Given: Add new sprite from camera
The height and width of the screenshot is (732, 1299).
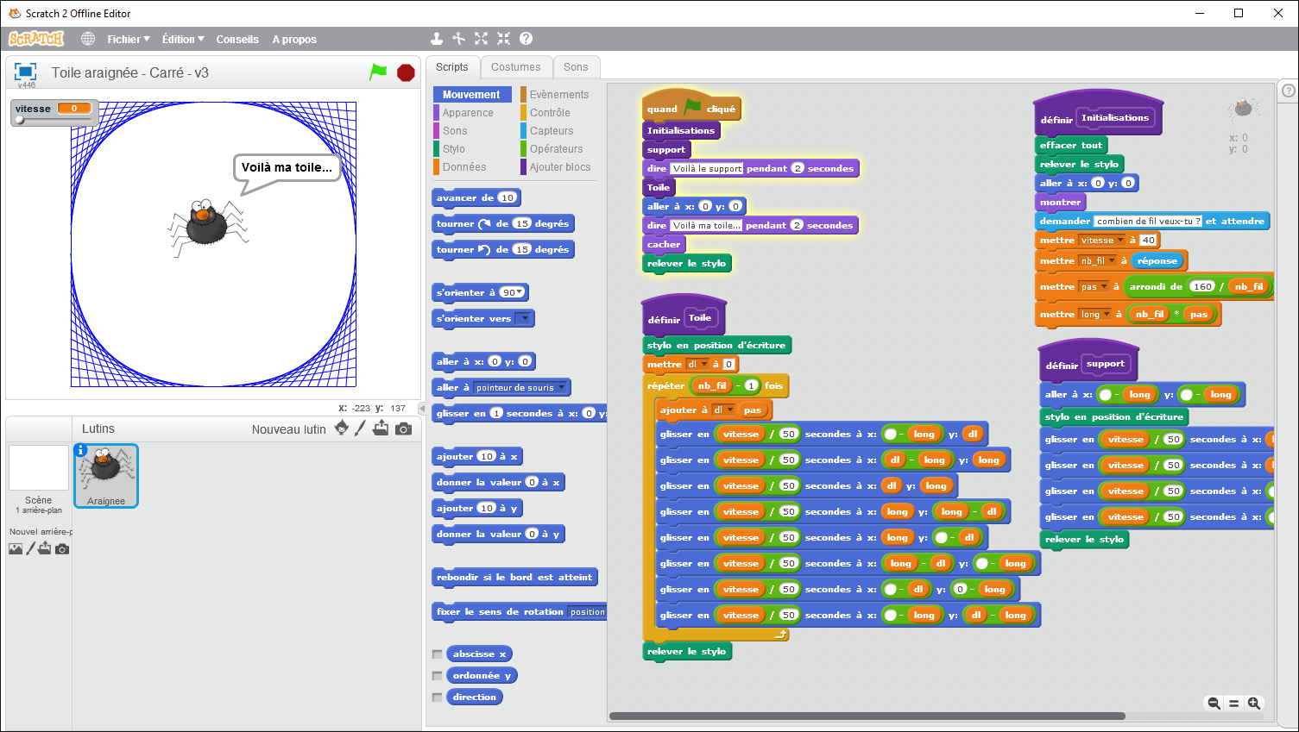Looking at the screenshot, I should pos(403,429).
